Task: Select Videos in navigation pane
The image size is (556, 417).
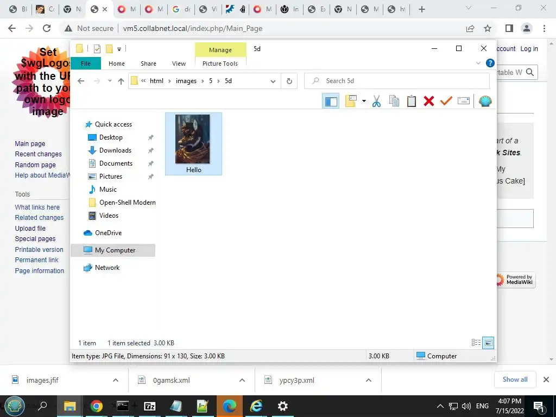Action: (x=109, y=216)
